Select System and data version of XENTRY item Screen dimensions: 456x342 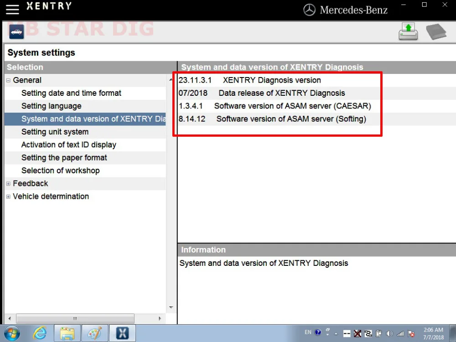[x=85, y=119]
